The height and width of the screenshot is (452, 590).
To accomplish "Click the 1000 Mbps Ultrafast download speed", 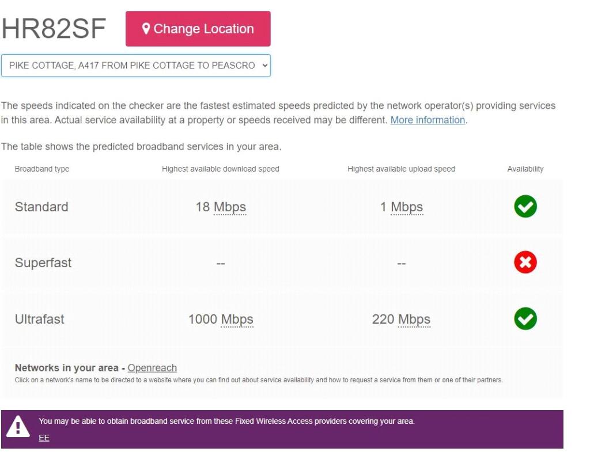I will [x=221, y=319].
